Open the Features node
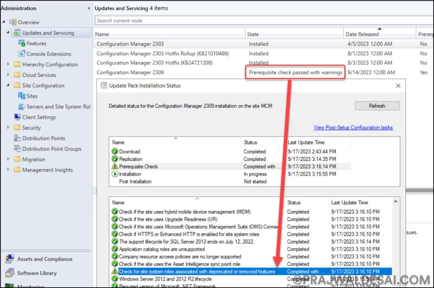Viewport: 434px width, 288px height. pos(36,44)
